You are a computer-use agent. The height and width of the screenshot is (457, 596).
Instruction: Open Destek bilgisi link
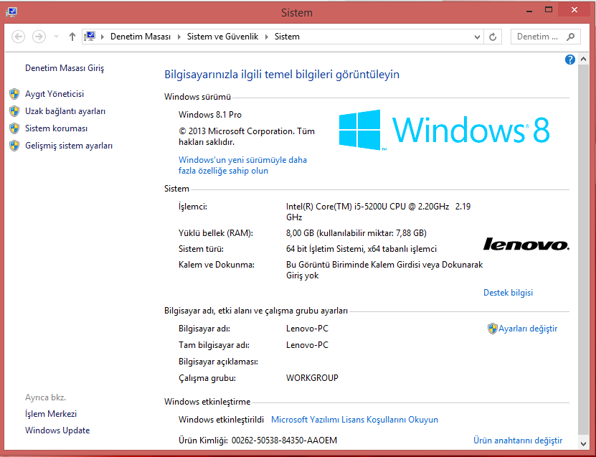[x=508, y=293]
